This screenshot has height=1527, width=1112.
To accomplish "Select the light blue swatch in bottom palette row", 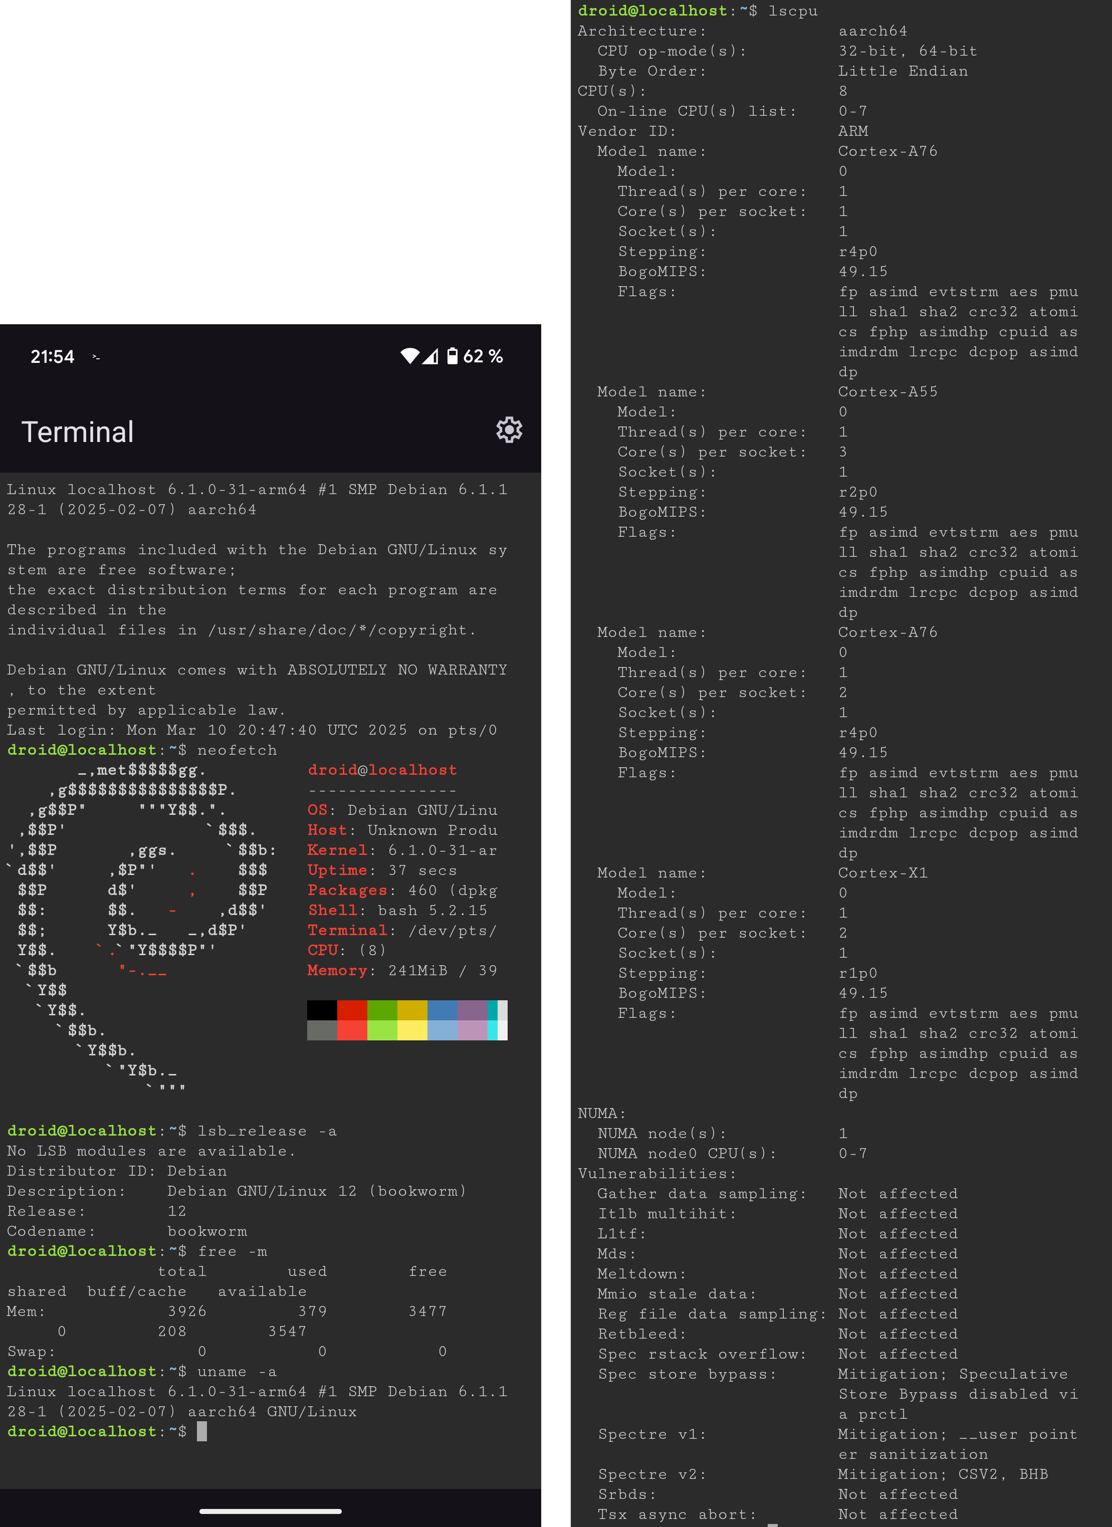I will (442, 1030).
